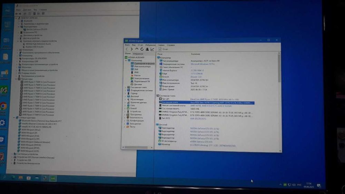Click the Отчет report button in AIDA64
Screen dimensions: 345x194
[163, 49]
